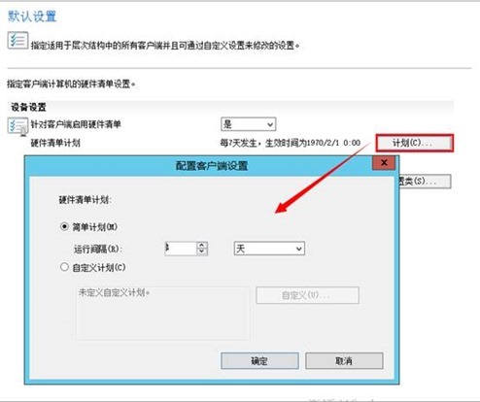Viewport: 480px width, 402px height.
Task: Click the 每7天发生 schedule value text
Action: 291,143
